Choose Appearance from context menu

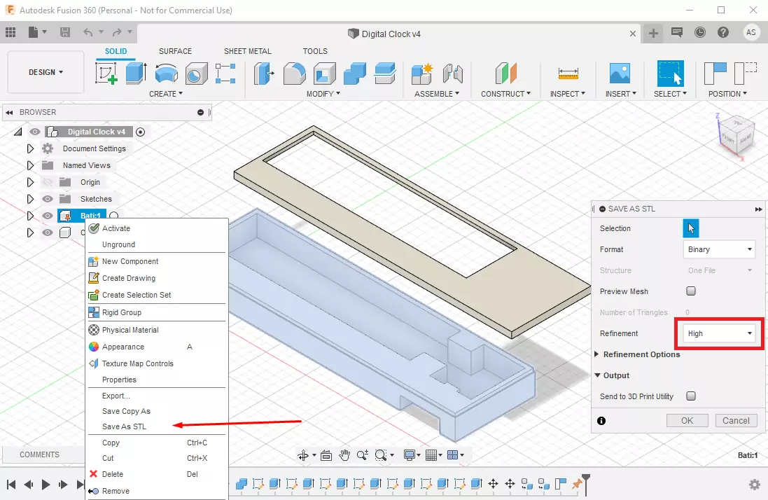coord(156,347)
